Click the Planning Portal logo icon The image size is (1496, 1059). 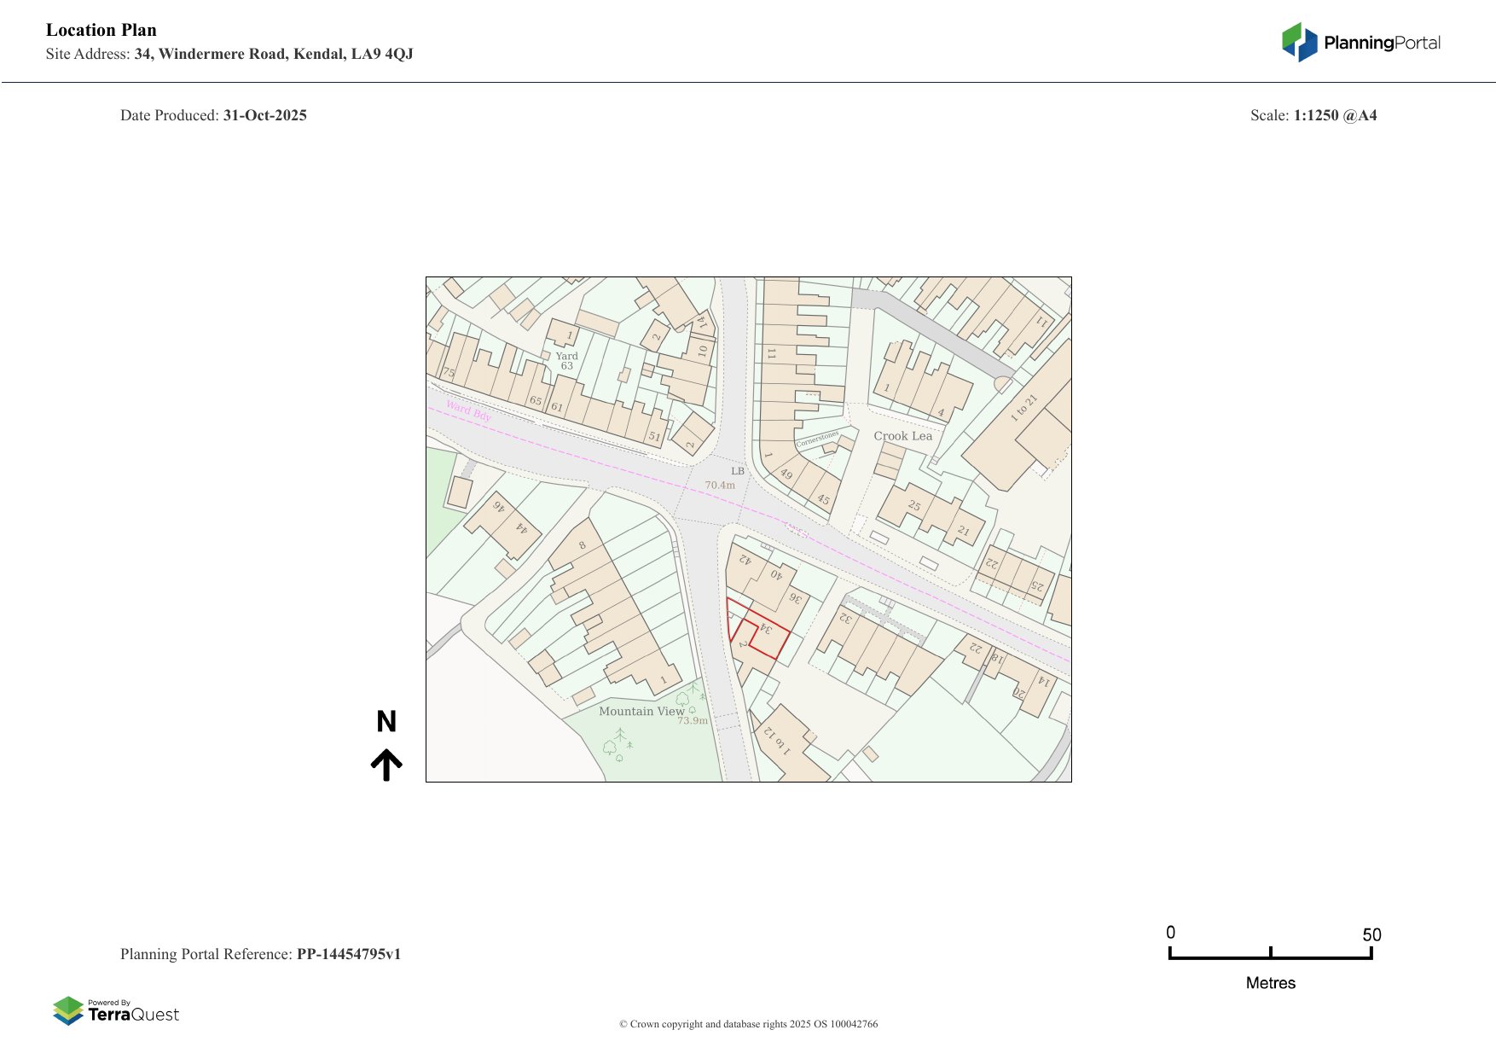tap(1300, 42)
